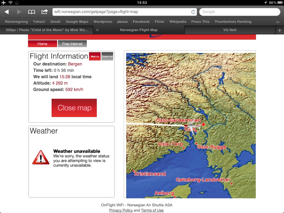
Task: Switch to the VG Nett tab
Action: tap(230, 30)
